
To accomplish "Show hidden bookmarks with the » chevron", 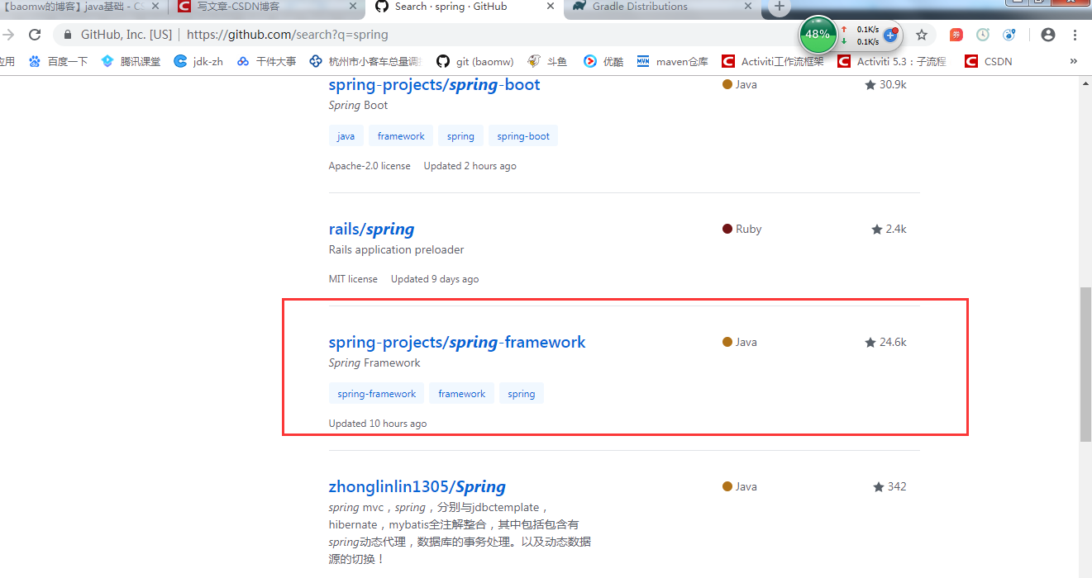I will pyautogui.click(x=1074, y=61).
